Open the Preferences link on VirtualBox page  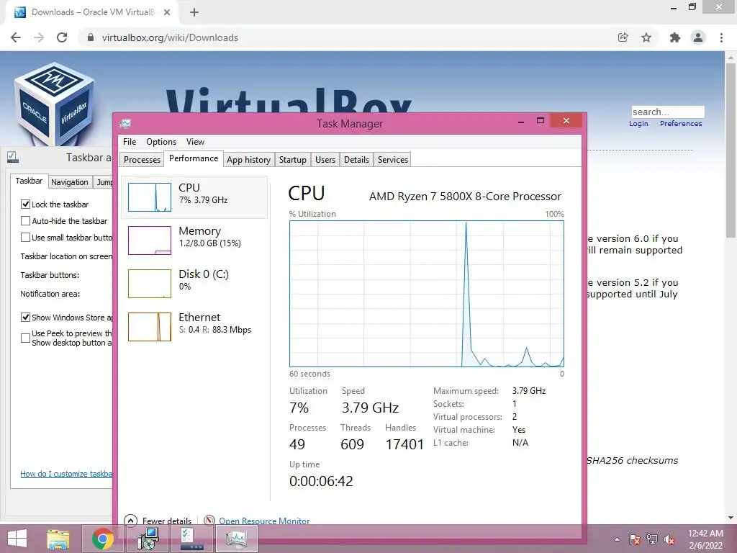[x=681, y=123]
